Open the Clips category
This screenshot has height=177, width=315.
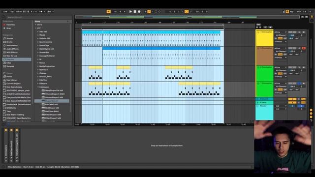coord(9,63)
